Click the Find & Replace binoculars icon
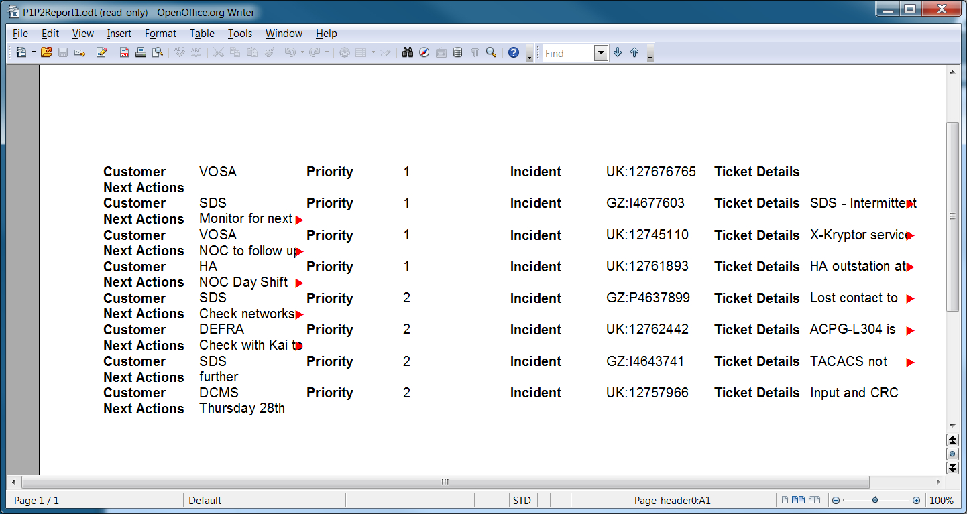The width and height of the screenshot is (967, 514). click(407, 52)
